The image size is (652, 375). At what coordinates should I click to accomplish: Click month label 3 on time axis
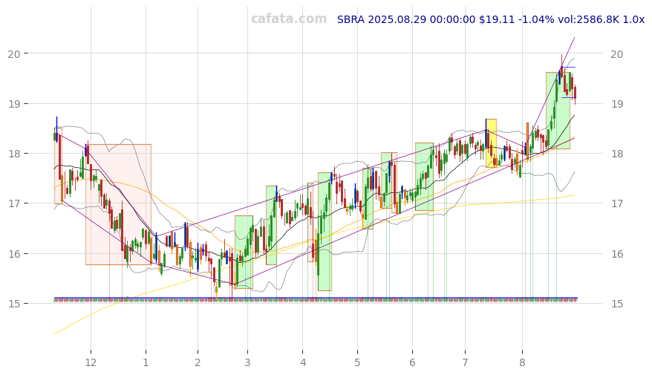click(x=247, y=362)
